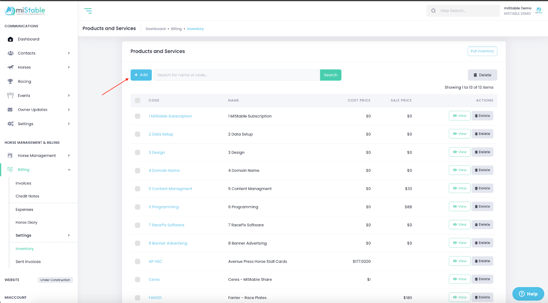Open the Dashboard breadcrumb link
This screenshot has width=548, height=303.
coord(155,29)
